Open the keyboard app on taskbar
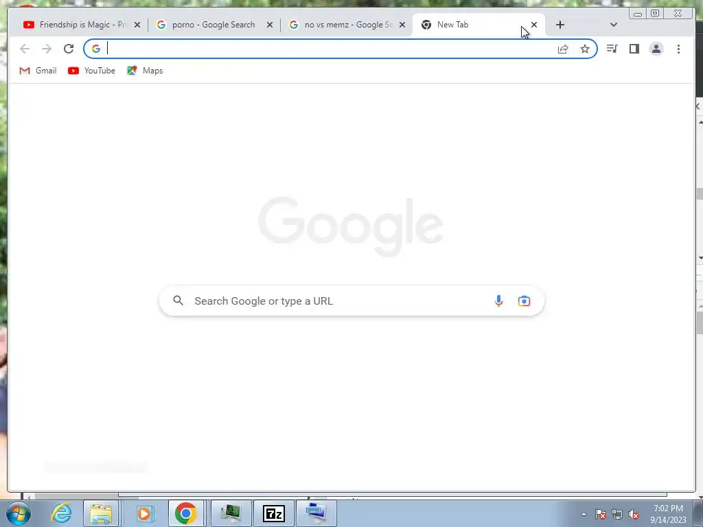703x527 pixels. [x=316, y=513]
